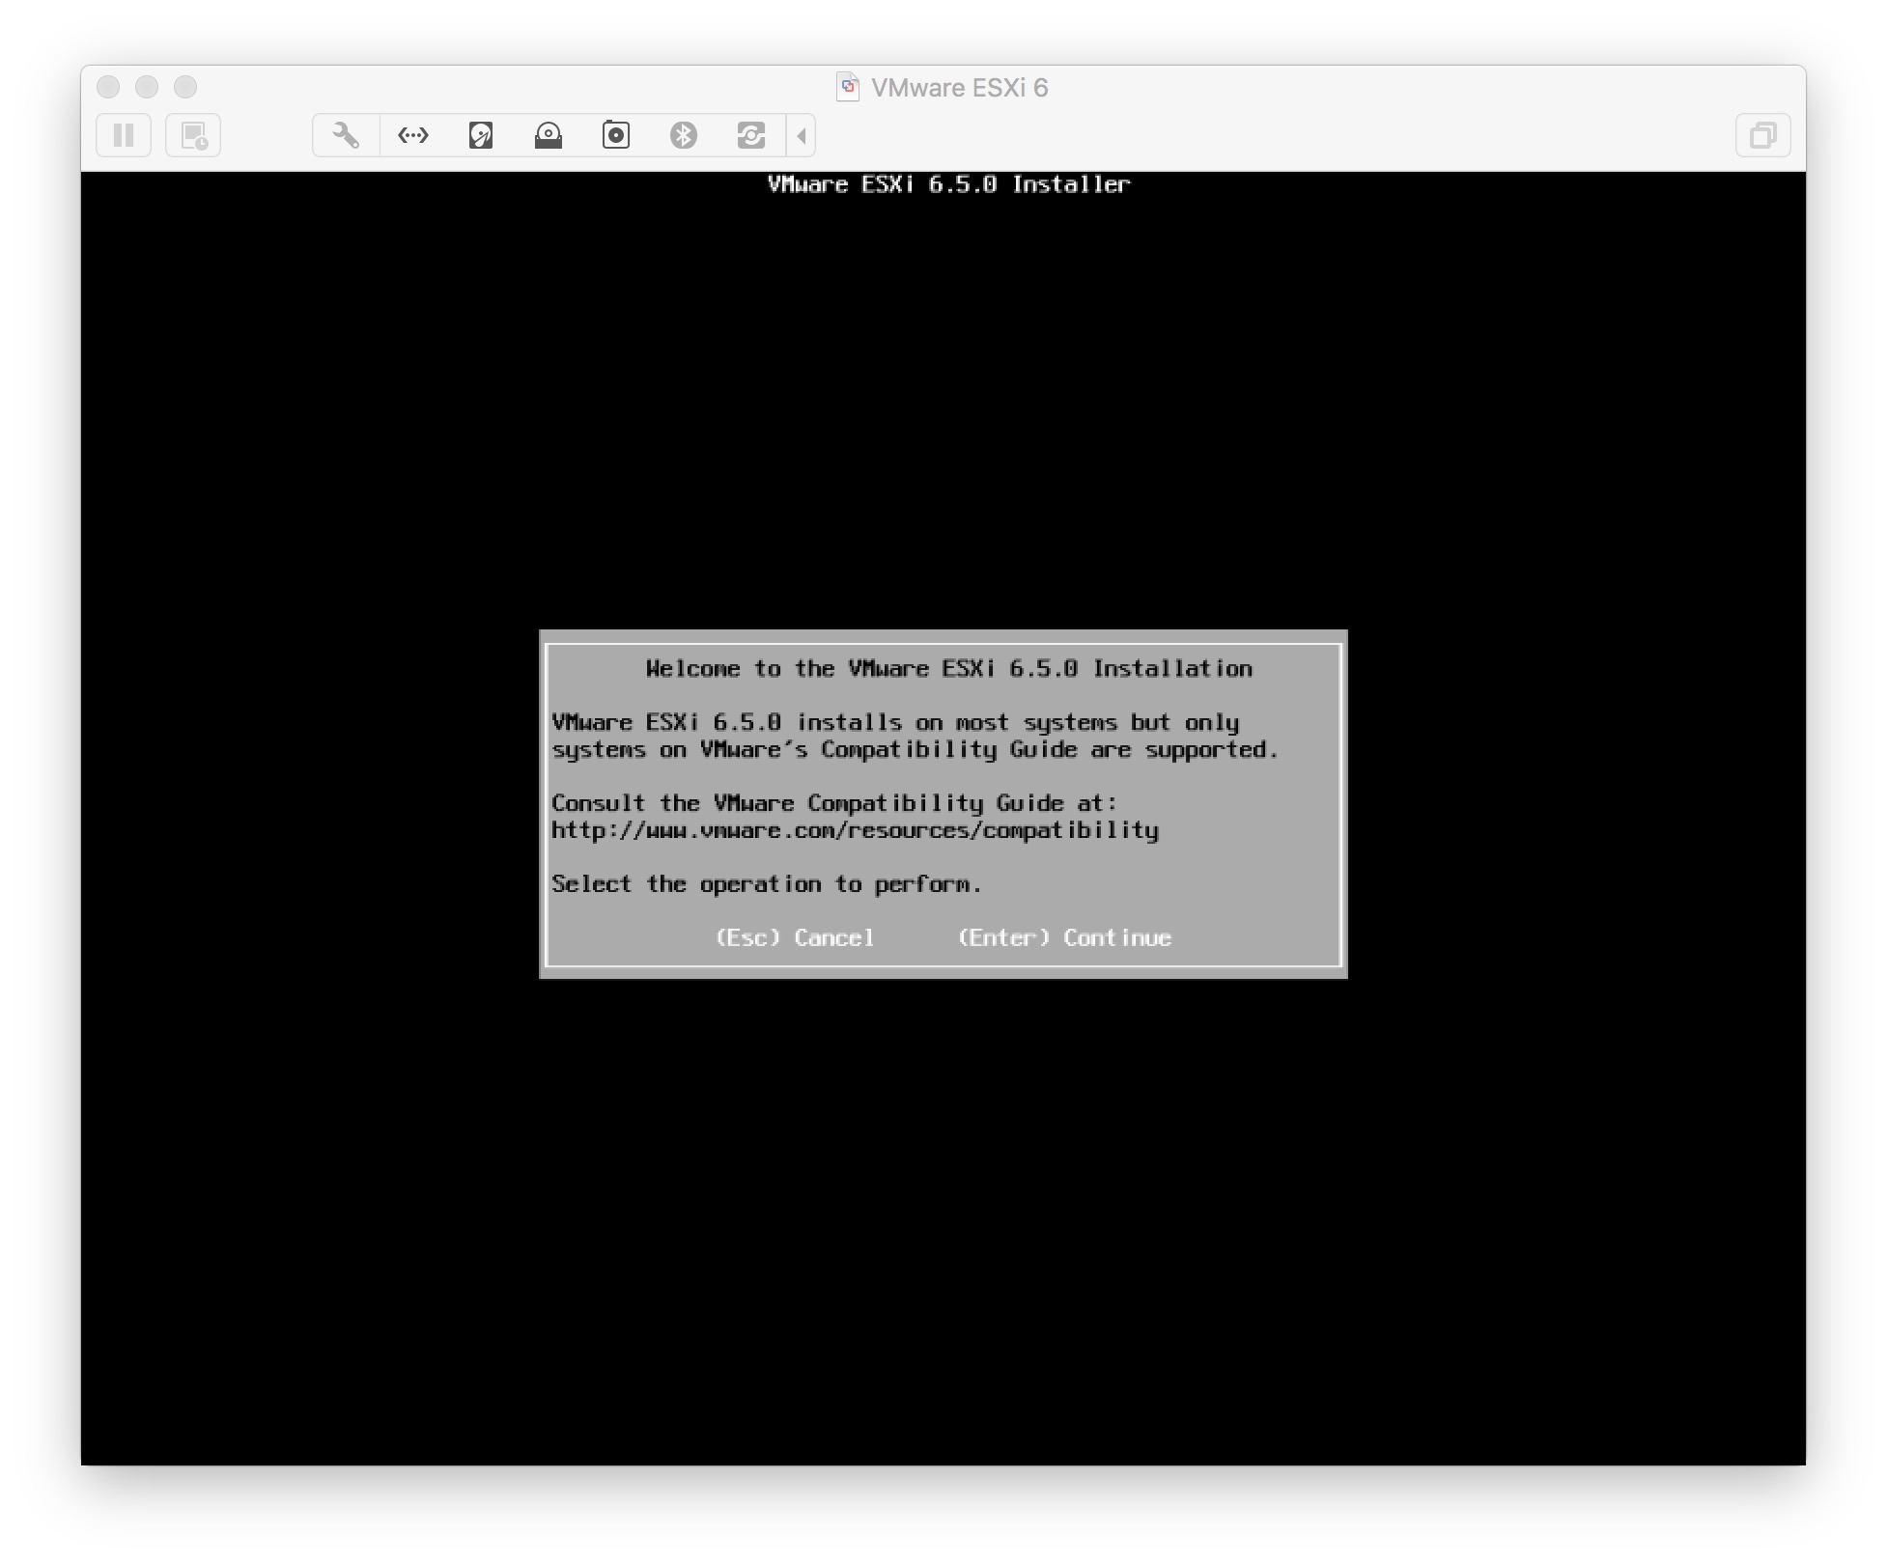
Task: Click the camera capture toolbar icon
Action: click(616, 135)
